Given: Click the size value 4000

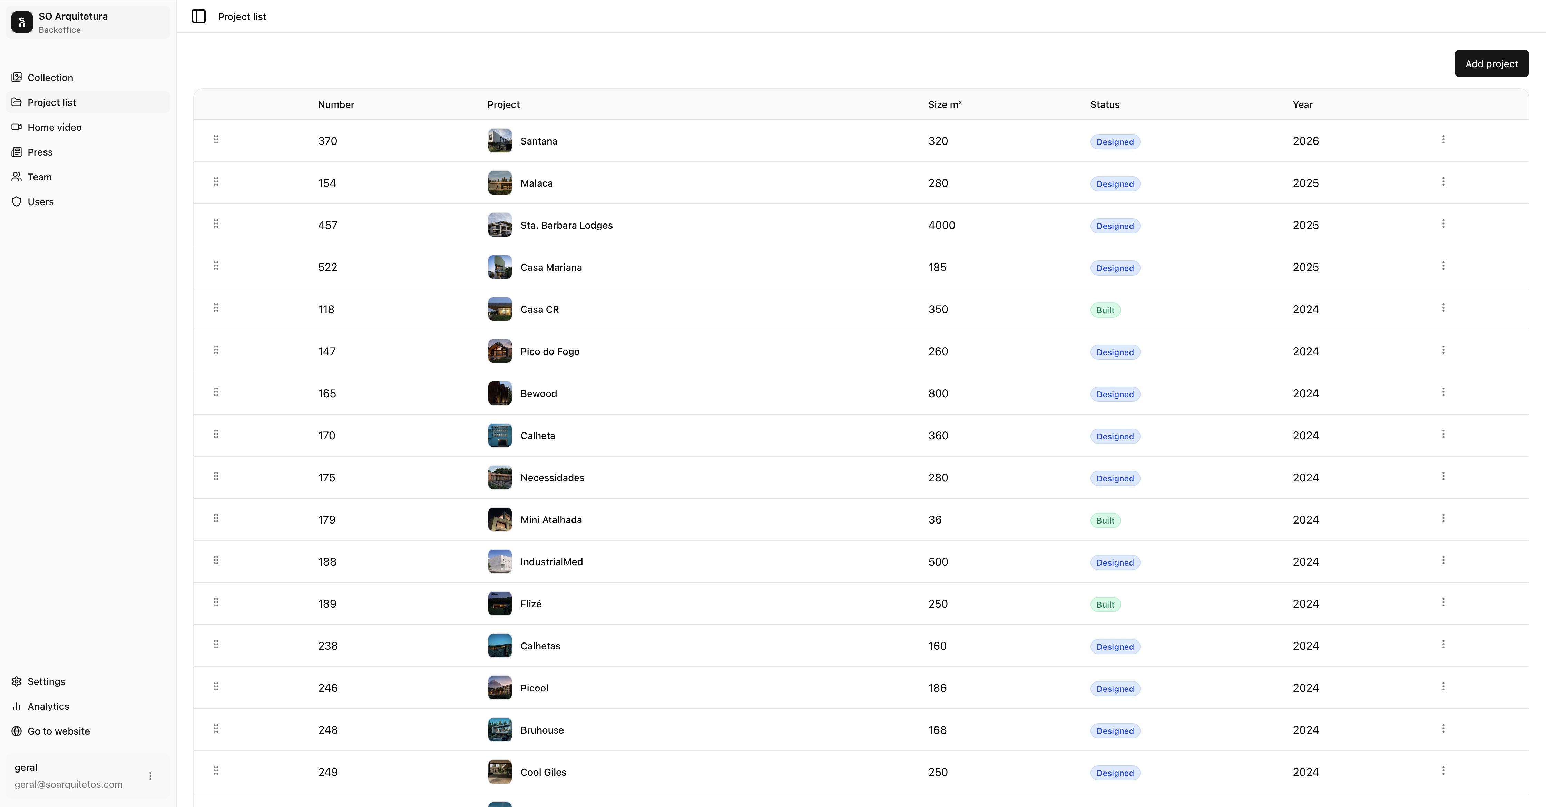Looking at the screenshot, I should coord(942,226).
